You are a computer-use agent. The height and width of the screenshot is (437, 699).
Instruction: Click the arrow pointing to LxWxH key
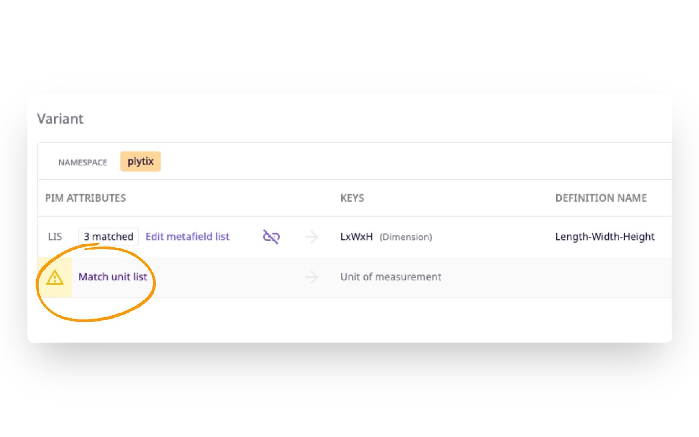(x=311, y=237)
